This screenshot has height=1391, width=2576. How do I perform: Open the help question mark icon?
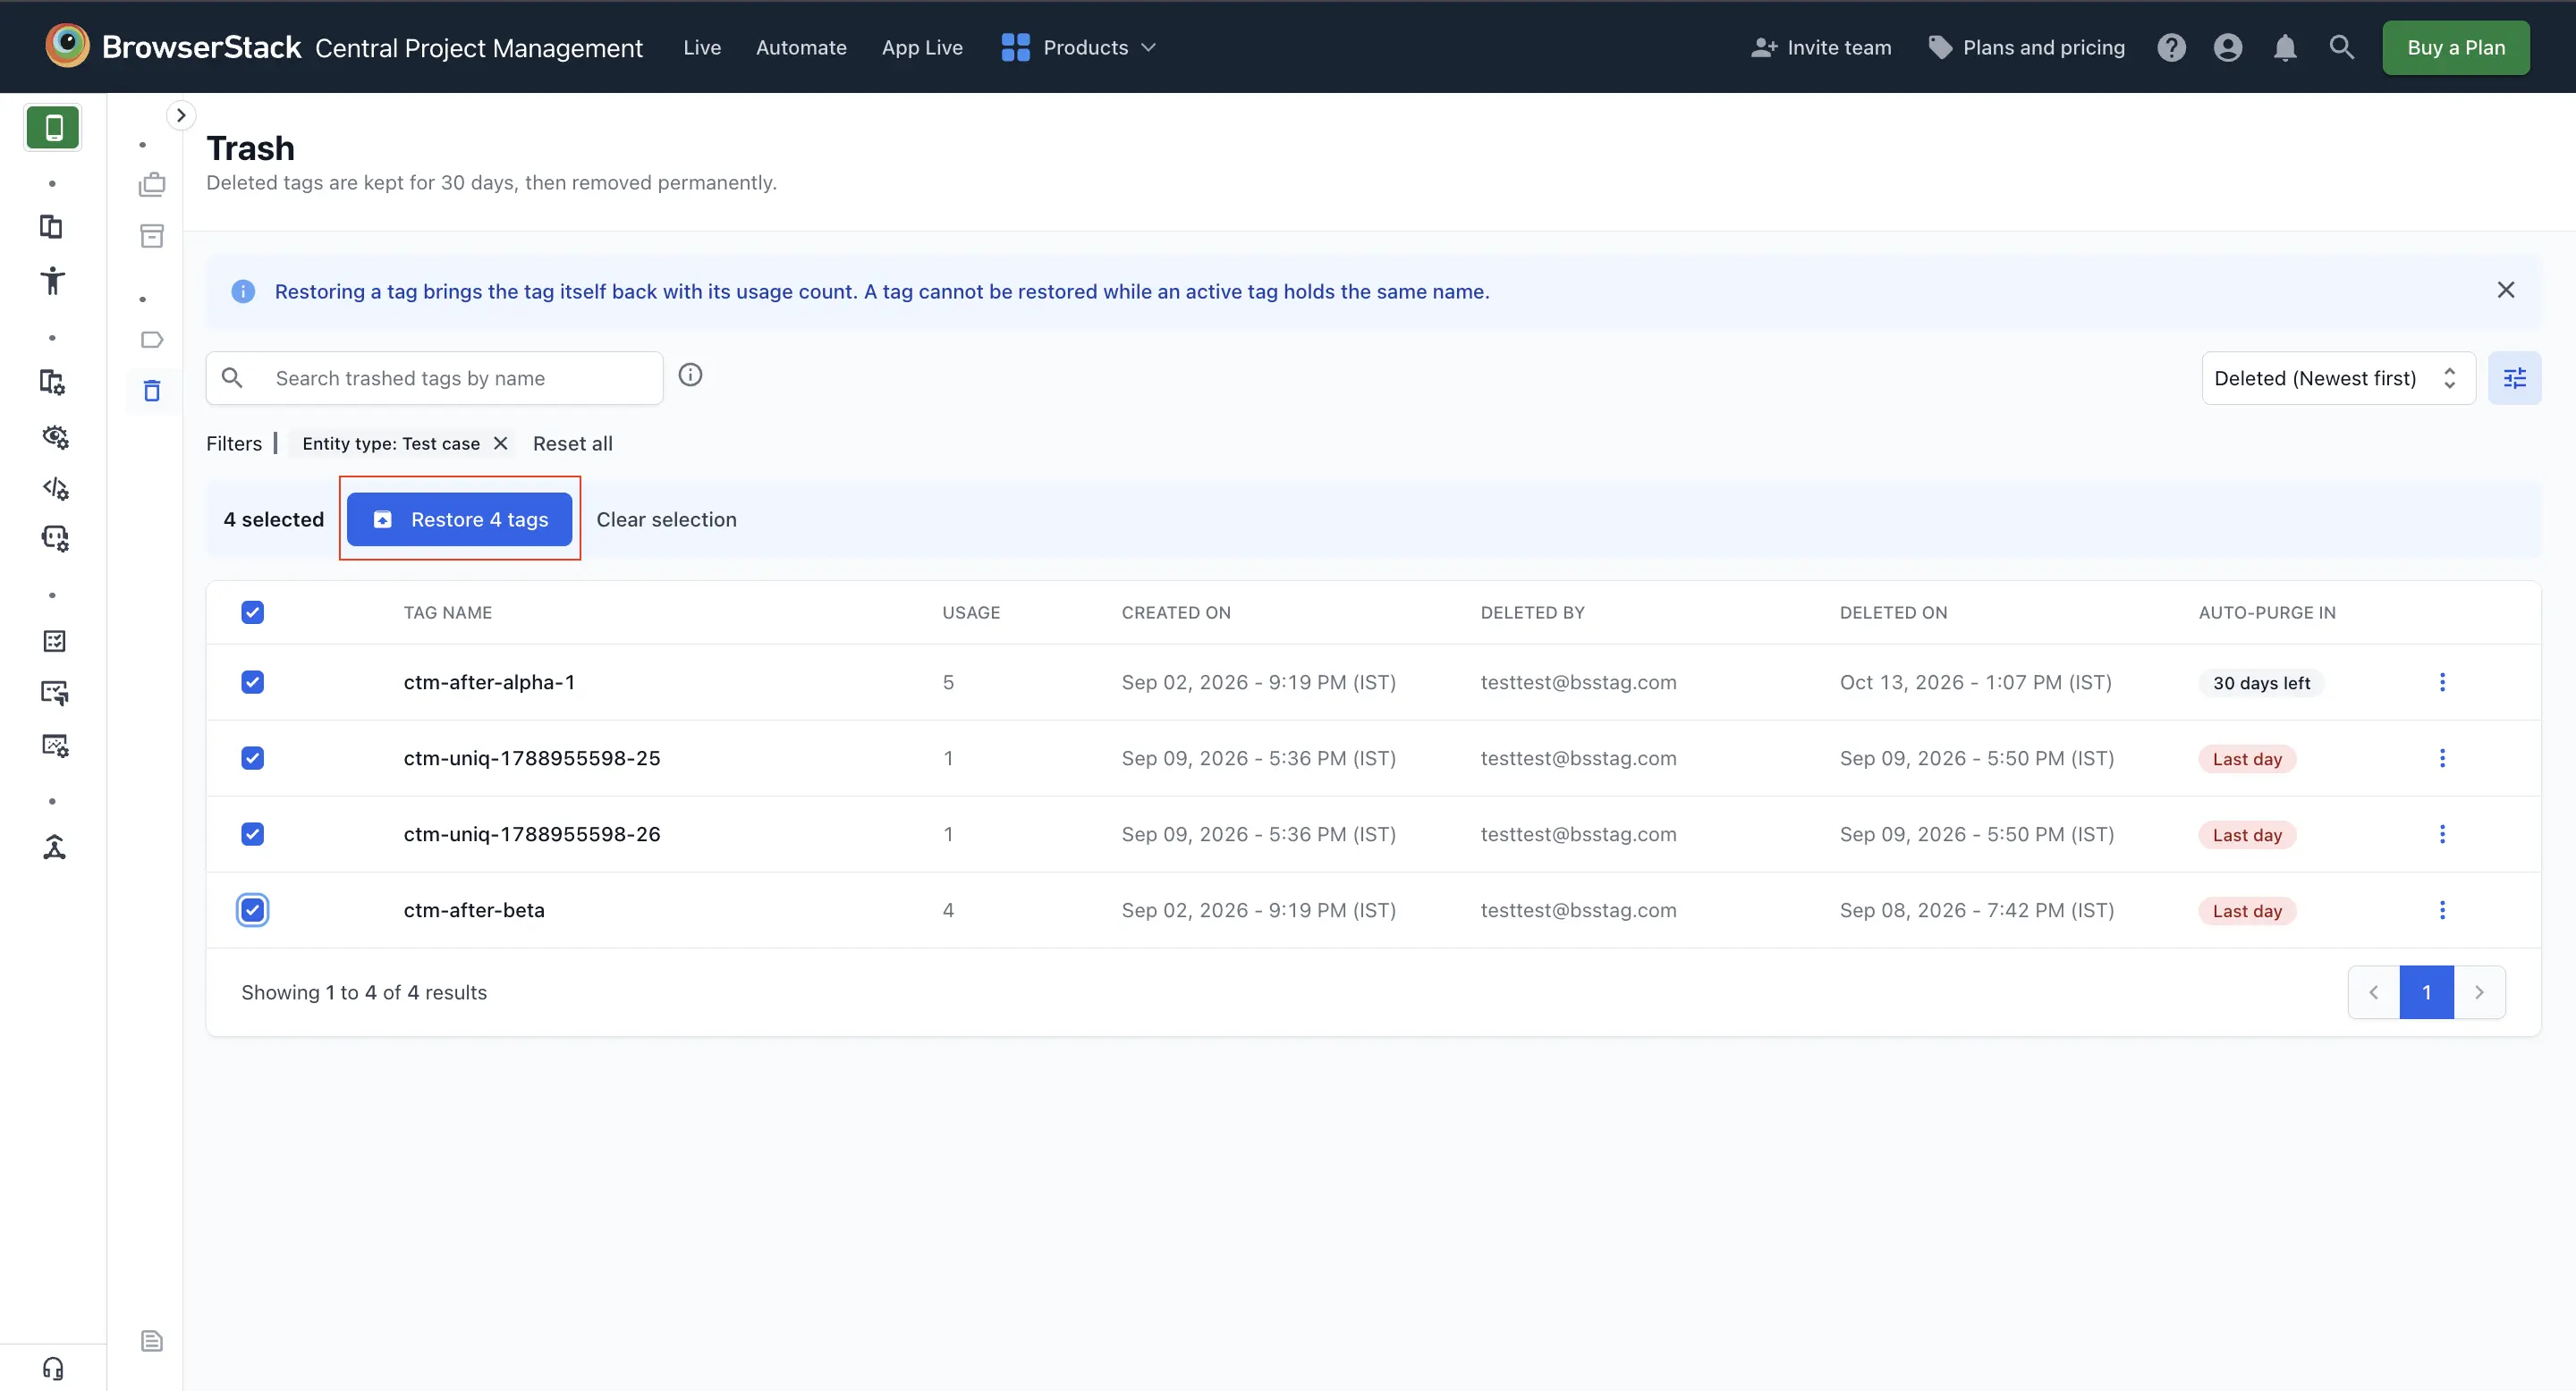tap(2171, 47)
